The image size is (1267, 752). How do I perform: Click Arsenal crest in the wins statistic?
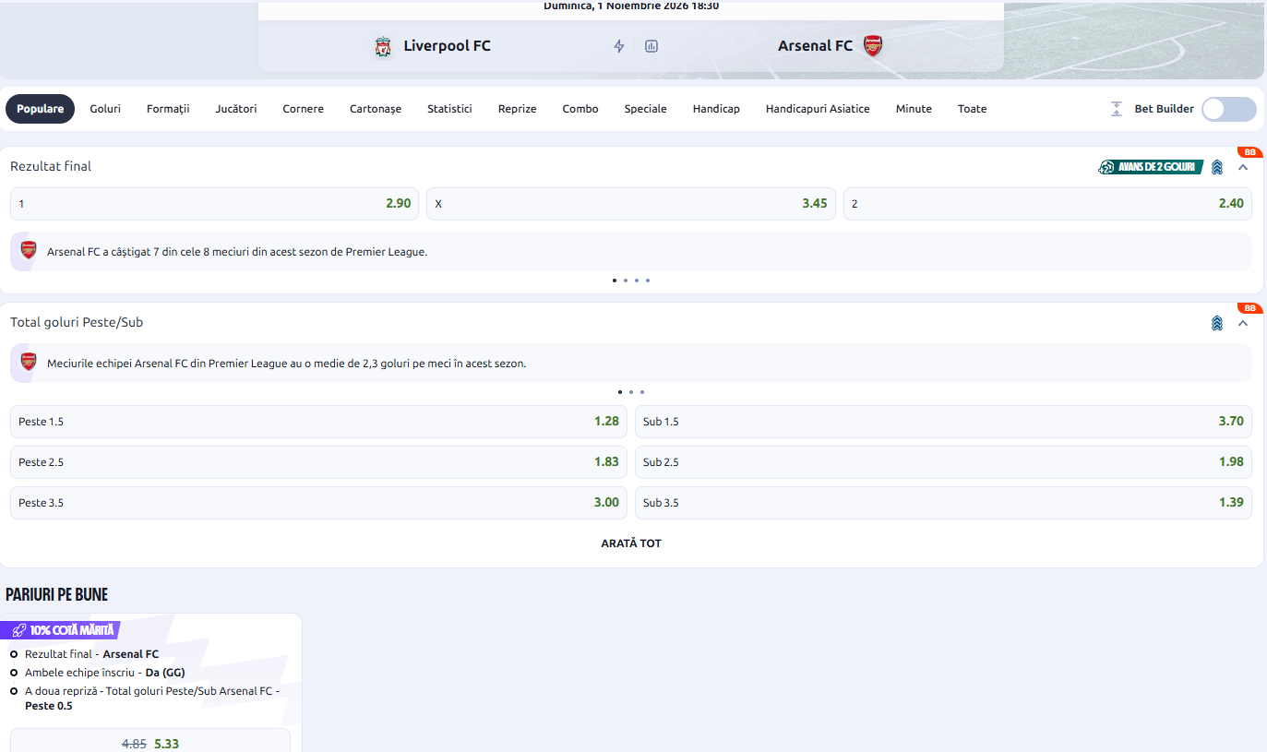point(29,250)
